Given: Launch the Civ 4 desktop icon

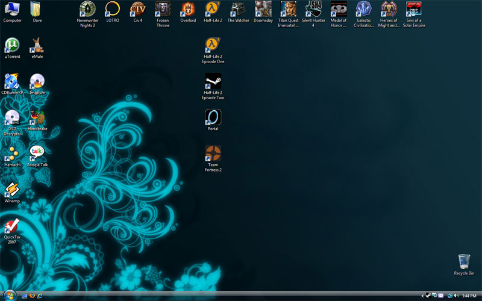Looking at the screenshot, I should pos(138,9).
